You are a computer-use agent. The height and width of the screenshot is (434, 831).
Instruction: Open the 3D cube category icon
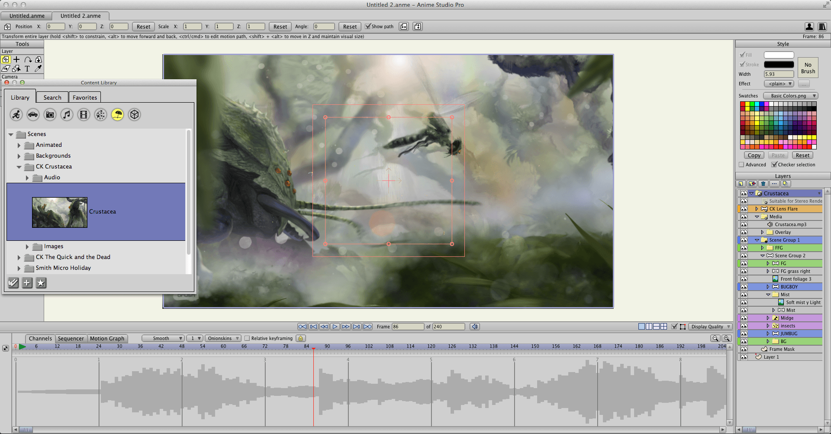tap(135, 114)
